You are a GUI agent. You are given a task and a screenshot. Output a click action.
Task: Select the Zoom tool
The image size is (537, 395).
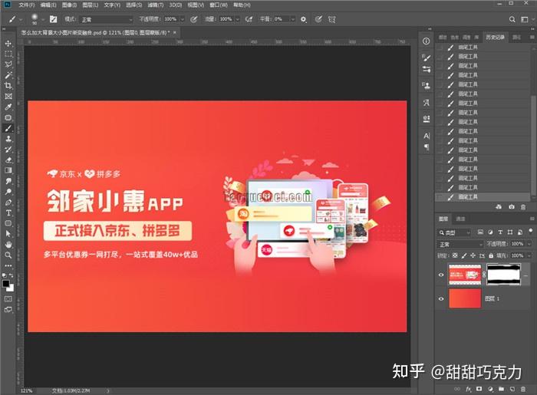pos(8,255)
